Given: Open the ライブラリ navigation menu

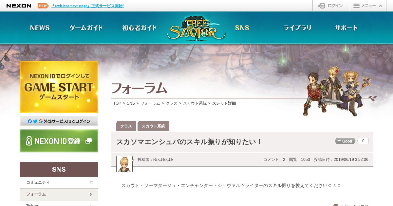Looking at the screenshot, I should [x=297, y=28].
